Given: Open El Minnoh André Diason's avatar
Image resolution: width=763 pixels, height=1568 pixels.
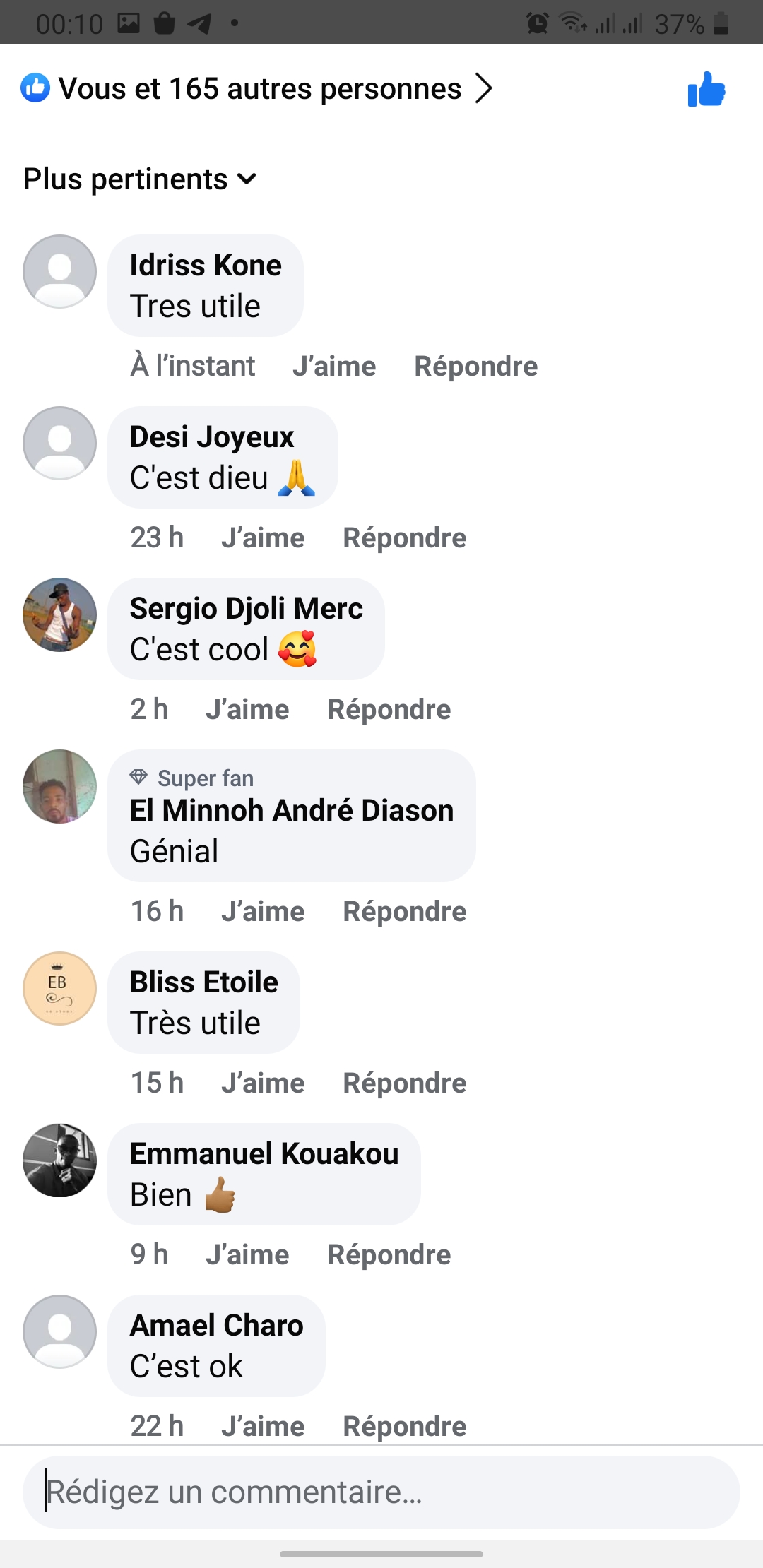Looking at the screenshot, I should click(x=60, y=786).
